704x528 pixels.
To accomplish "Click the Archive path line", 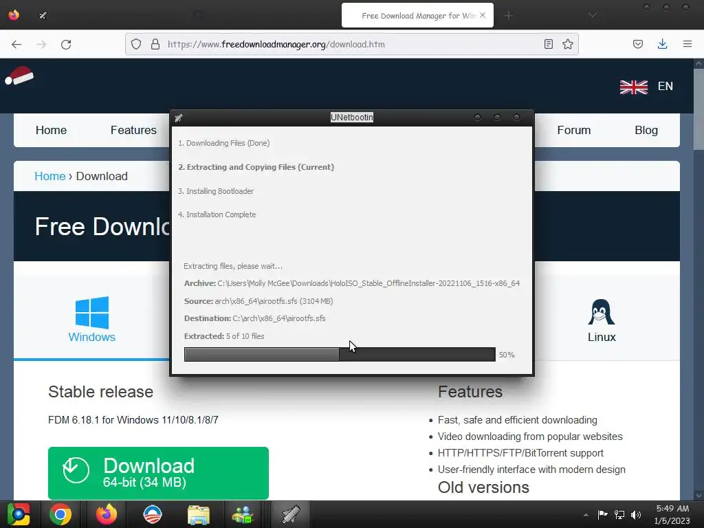I will 351,283.
